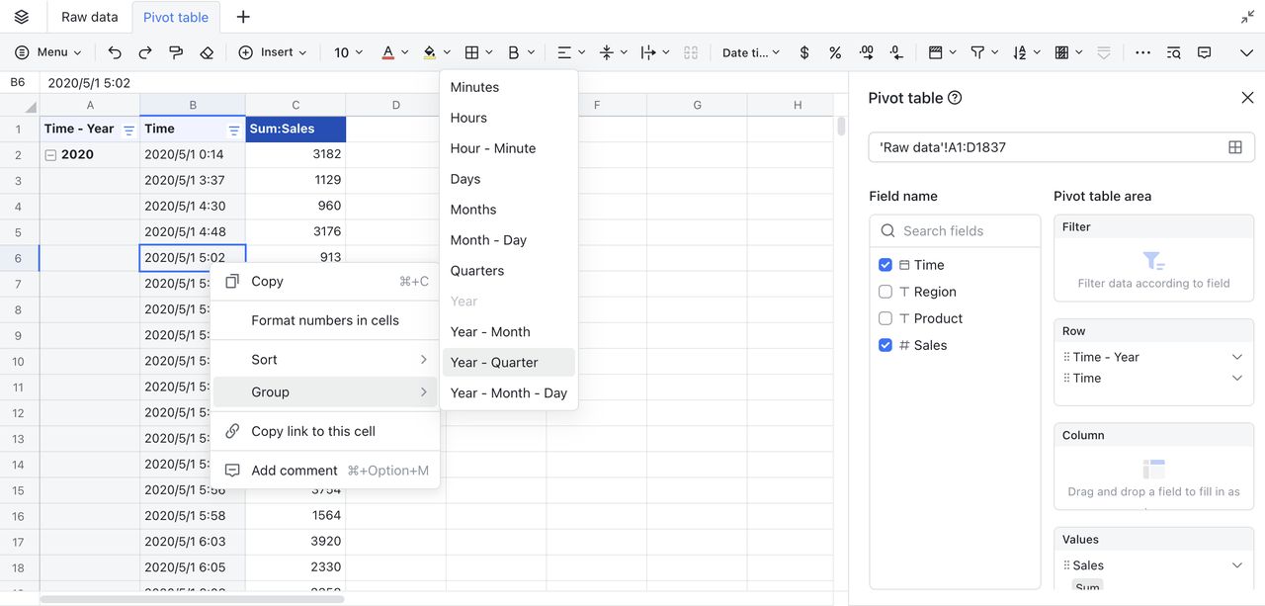Apply currency format with dollar icon
The height and width of the screenshot is (606, 1265).
[804, 52]
